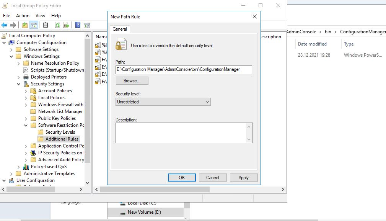Toggle the Show/Hide Action Pane icon
Image resolution: width=386 pixels, height=221 pixels.
pos(87,25)
